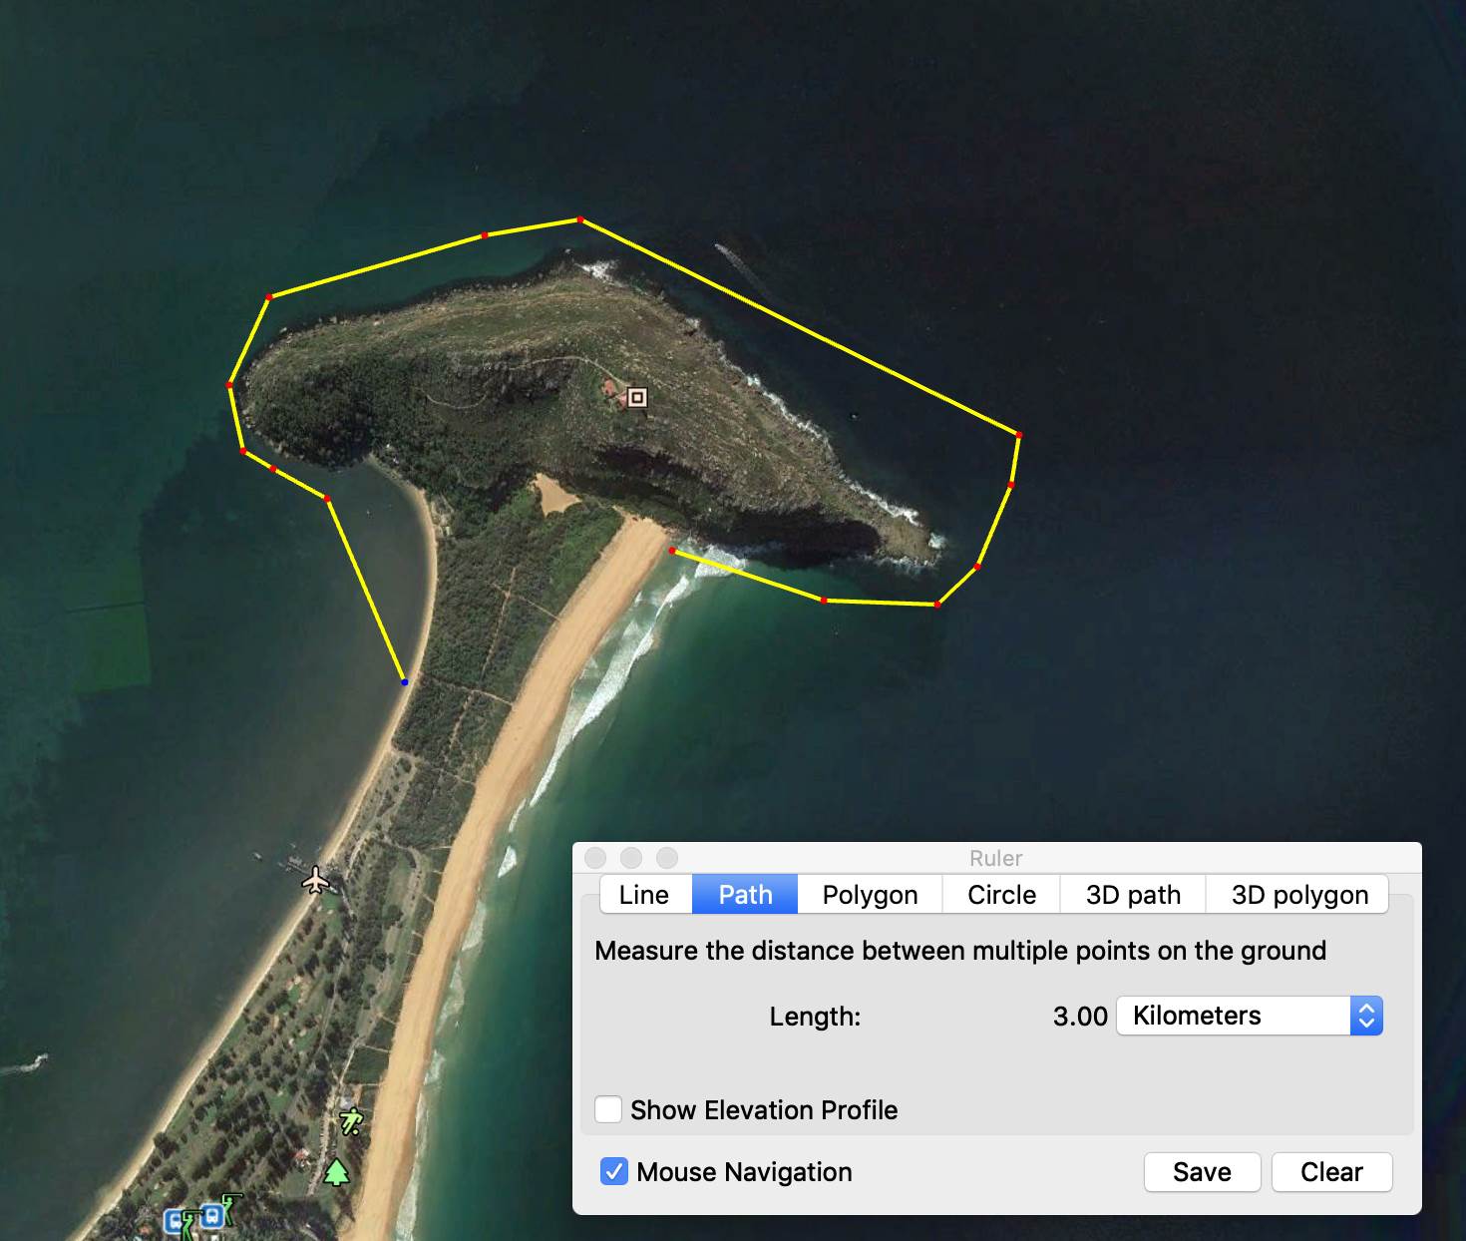Click the green pine tree park icon

coord(337,1170)
